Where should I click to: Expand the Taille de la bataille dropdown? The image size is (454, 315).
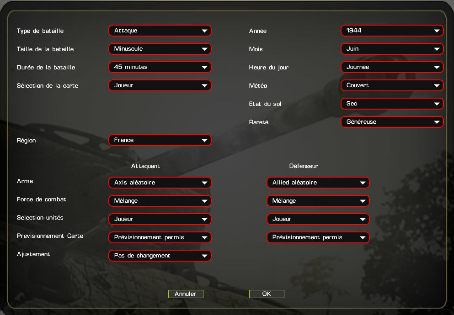click(160, 49)
